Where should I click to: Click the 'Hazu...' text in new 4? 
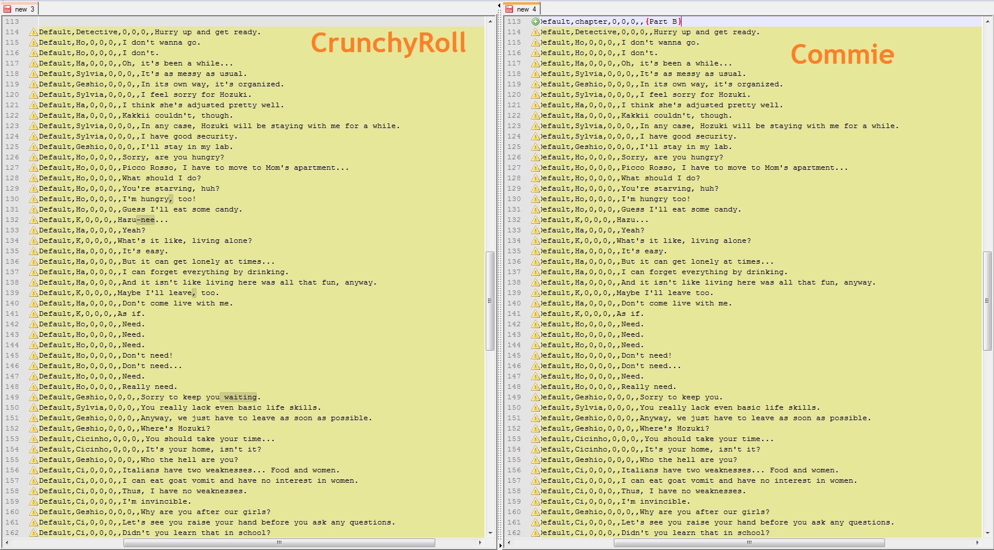[x=633, y=220]
